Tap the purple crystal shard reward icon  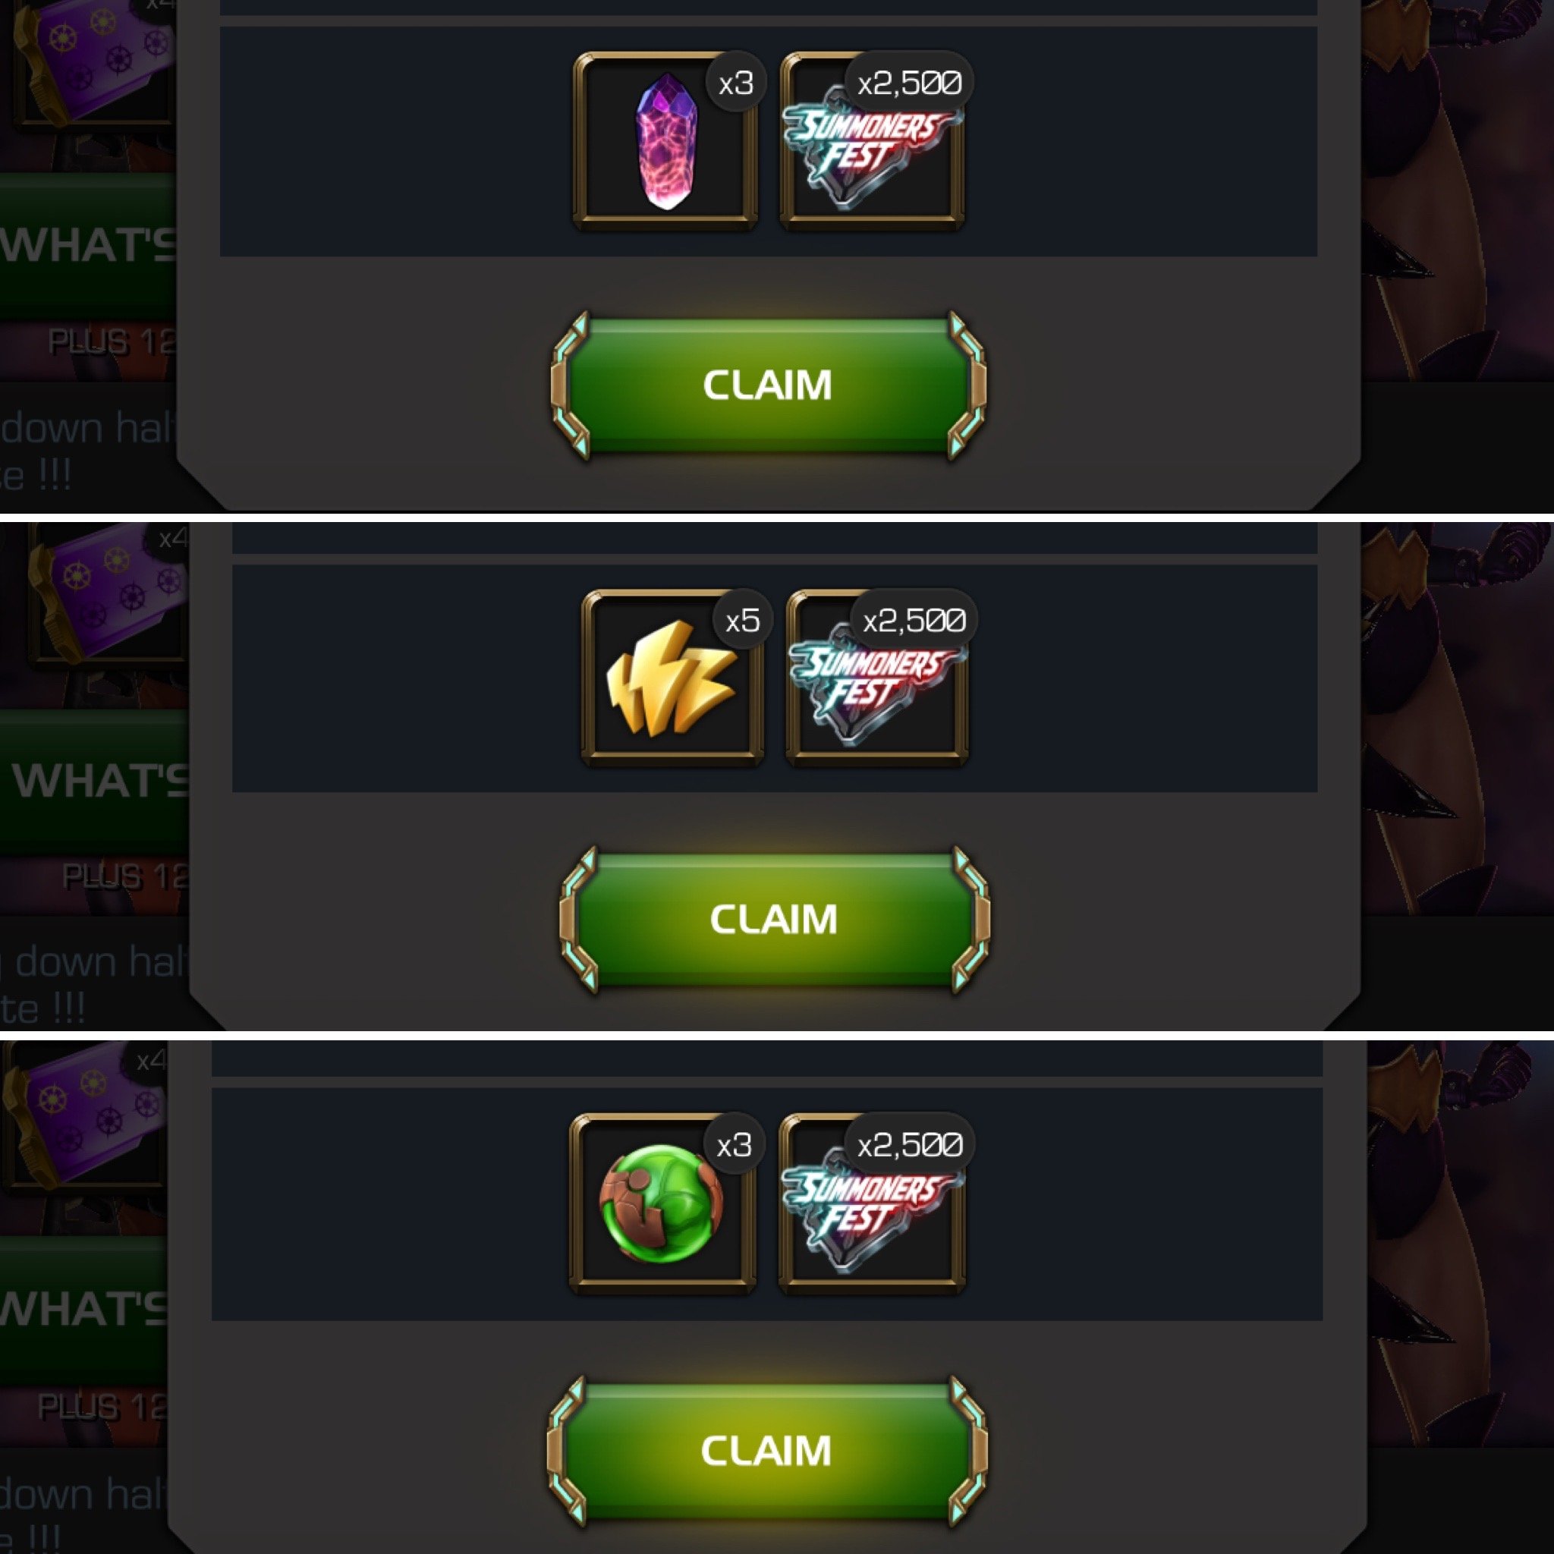pyautogui.click(x=665, y=142)
